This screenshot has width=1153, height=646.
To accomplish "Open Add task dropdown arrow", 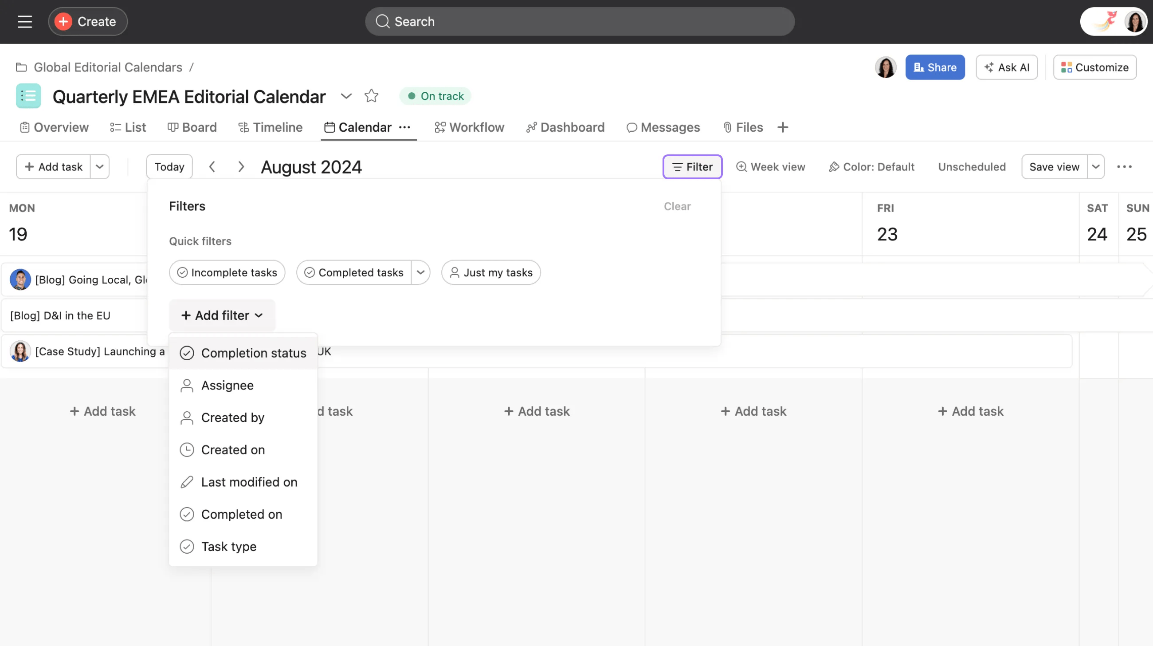I will (x=100, y=167).
